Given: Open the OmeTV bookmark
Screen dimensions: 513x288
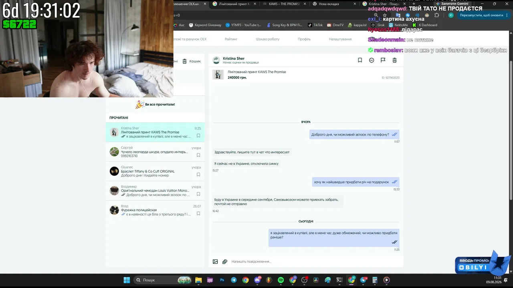Looking at the screenshot, I should tap(335, 25).
